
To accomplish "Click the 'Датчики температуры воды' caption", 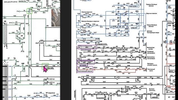I will (x=153, y=32).
